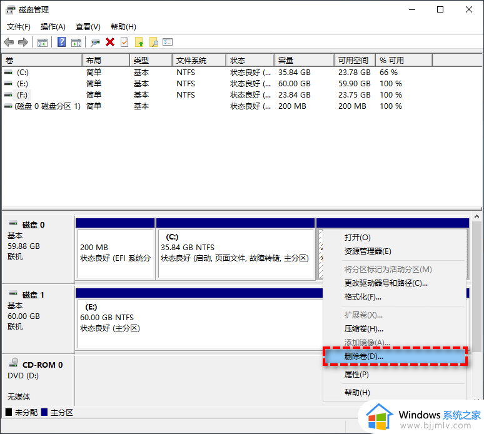Sort by the % 可用 column header
Image resolution: width=484 pixels, height=434 pixels.
404,60
